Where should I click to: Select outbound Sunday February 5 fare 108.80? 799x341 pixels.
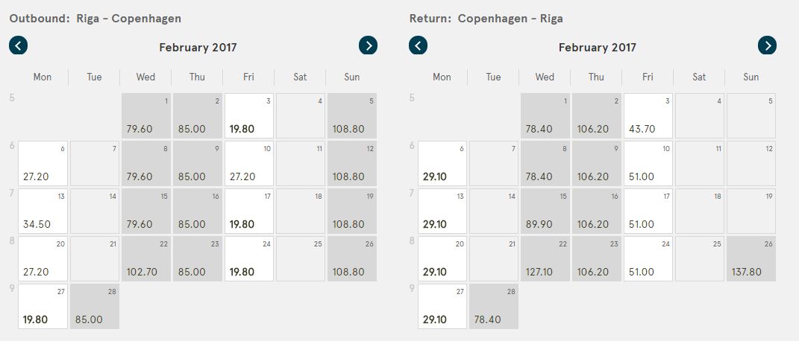tap(351, 116)
